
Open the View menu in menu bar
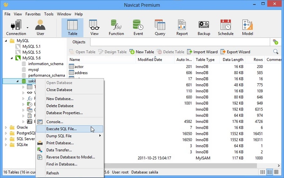[x=18, y=14]
